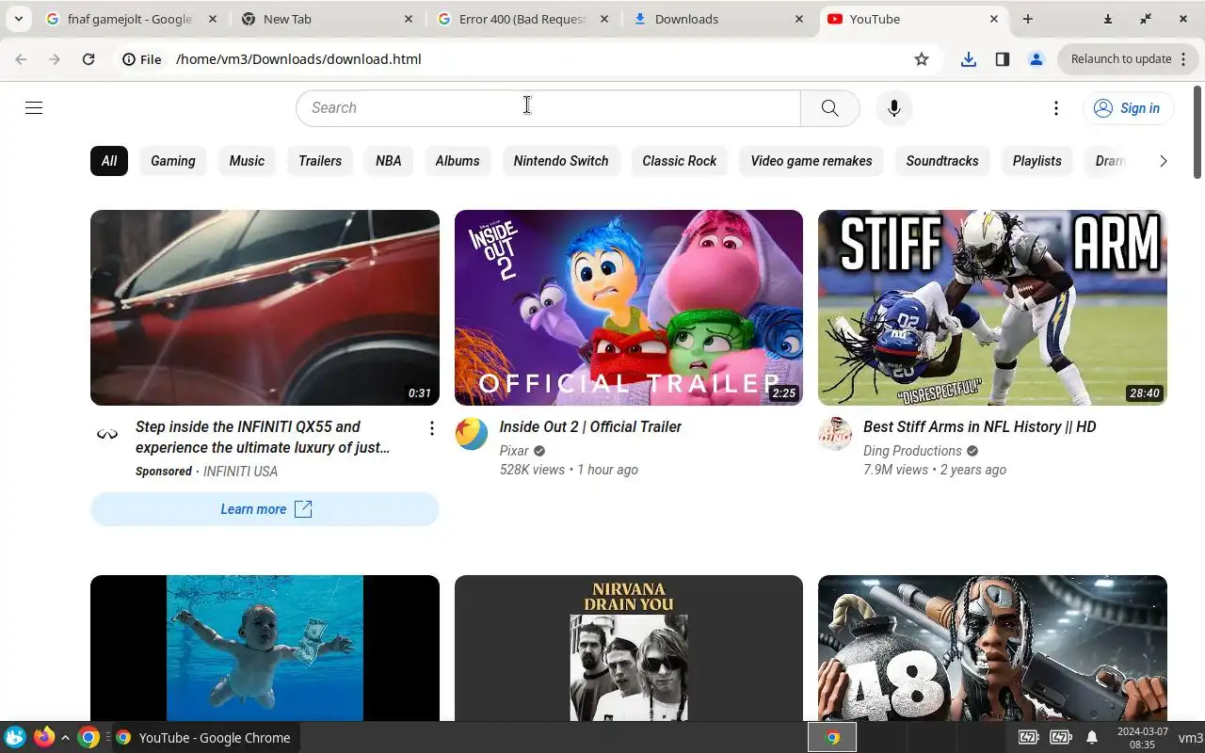Select the Trailers filter chip
Image resolution: width=1205 pixels, height=753 pixels.
pos(320,161)
